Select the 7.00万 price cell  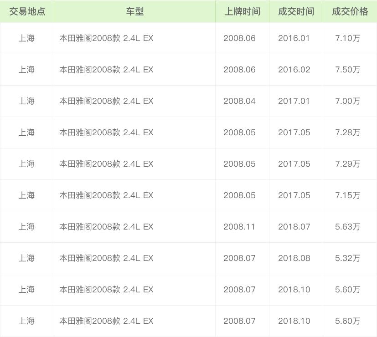[347, 101]
